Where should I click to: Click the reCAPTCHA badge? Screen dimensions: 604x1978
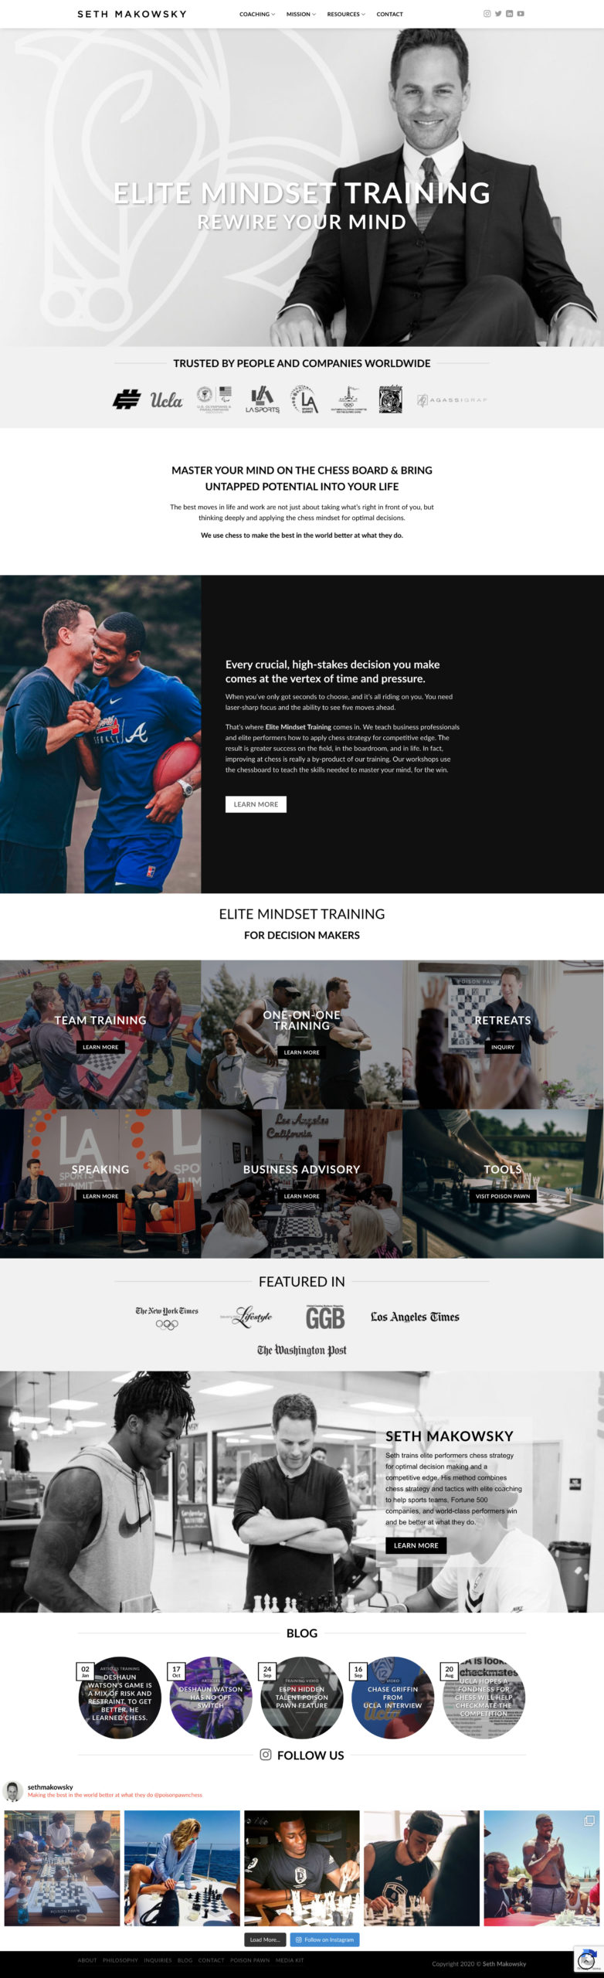click(589, 1959)
